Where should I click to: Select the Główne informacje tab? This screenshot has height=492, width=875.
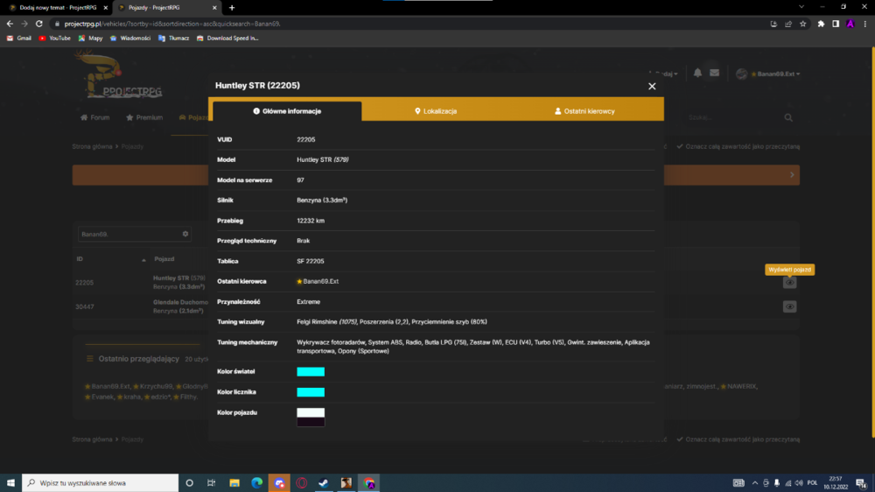coord(287,111)
